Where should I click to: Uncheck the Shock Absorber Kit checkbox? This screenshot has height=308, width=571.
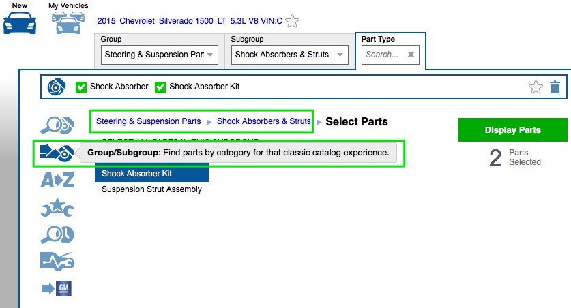(x=160, y=87)
